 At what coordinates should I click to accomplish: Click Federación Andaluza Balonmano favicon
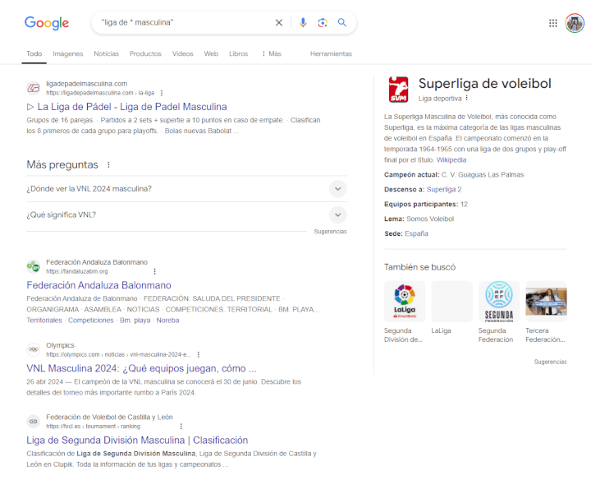click(34, 266)
